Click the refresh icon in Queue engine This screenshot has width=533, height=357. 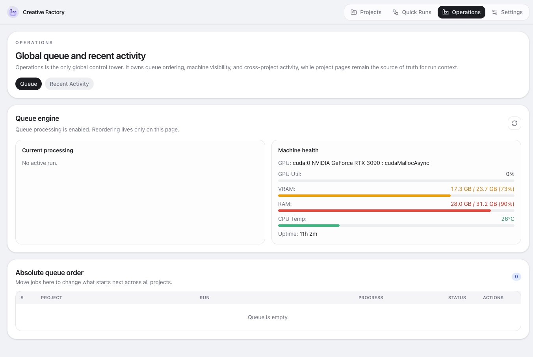tap(514, 123)
